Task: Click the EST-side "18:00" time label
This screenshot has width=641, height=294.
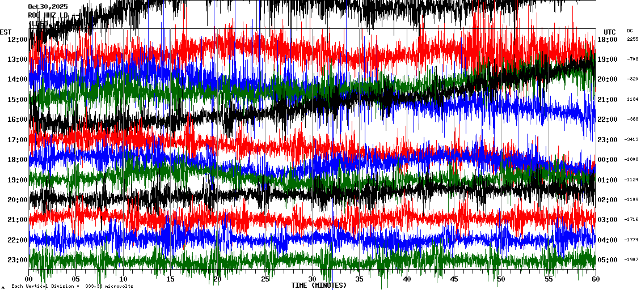Action: 17,160
